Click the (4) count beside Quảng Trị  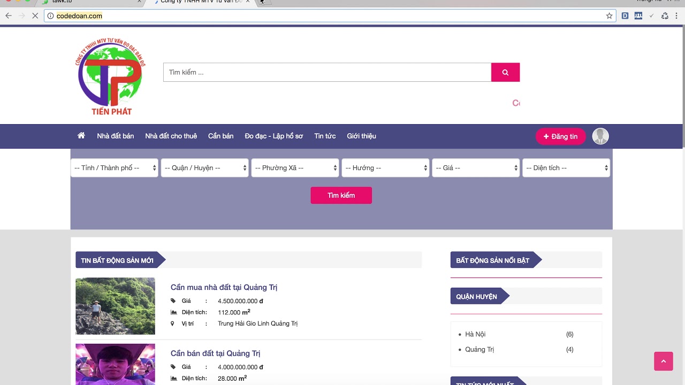pyautogui.click(x=569, y=350)
